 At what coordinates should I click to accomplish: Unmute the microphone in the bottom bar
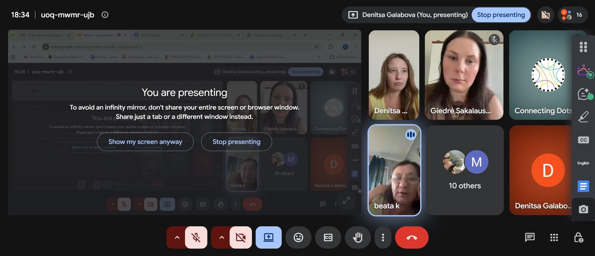pyautogui.click(x=196, y=237)
